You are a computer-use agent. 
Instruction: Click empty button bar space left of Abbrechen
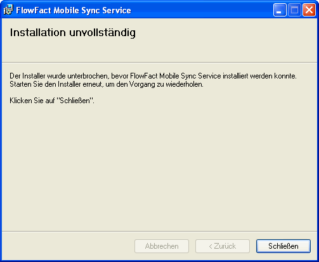[68, 246]
